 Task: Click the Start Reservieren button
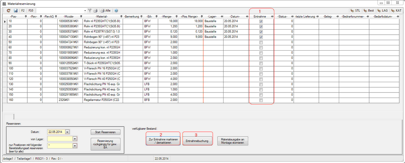pos(105,132)
